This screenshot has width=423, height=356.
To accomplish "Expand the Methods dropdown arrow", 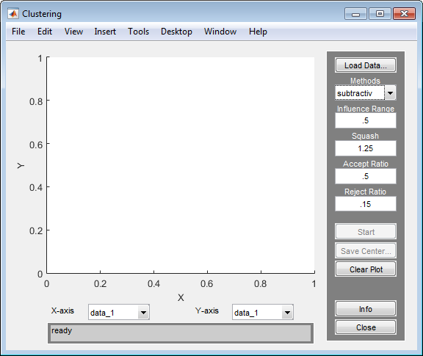I will tap(390, 93).
